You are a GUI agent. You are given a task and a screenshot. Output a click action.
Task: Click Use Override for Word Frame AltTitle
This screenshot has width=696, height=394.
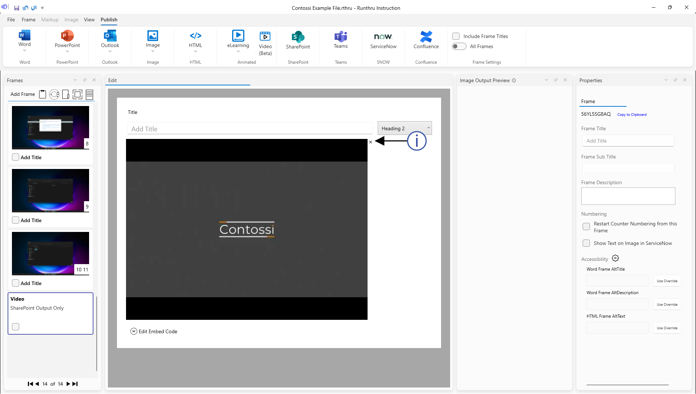(667, 281)
